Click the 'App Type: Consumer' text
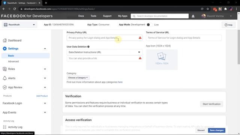This screenshot has height=135, width=240. (x=98, y=25)
